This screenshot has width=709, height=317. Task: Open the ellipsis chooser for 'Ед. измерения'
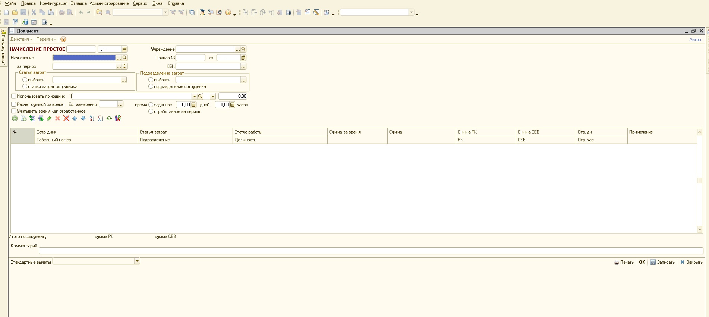(x=120, y=104)
